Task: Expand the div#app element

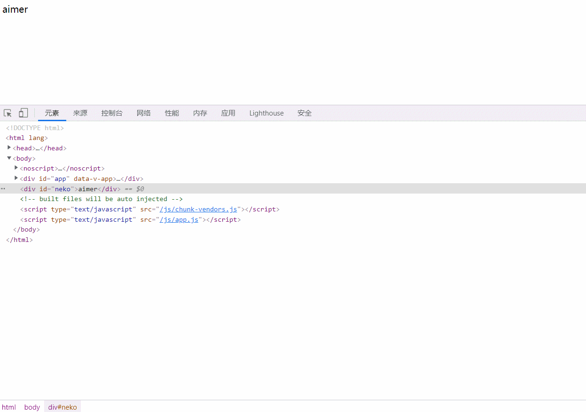Action: 16,179
